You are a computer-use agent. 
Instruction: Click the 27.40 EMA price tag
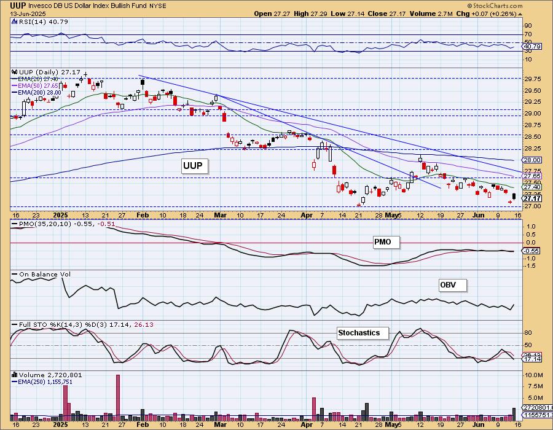click(x=532, y=187)
